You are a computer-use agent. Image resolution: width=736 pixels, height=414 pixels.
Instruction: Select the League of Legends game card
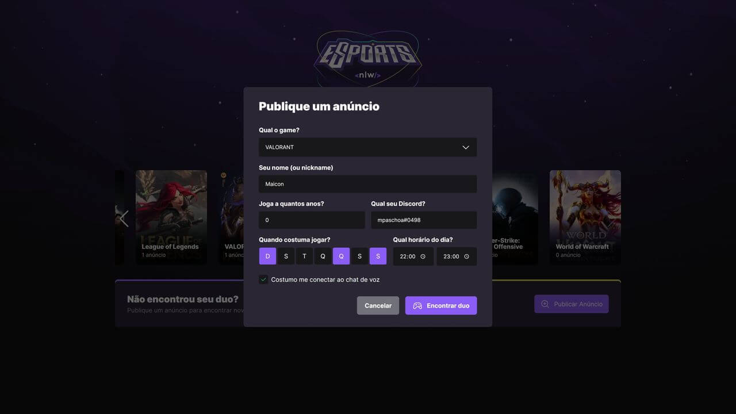(171, 217)
